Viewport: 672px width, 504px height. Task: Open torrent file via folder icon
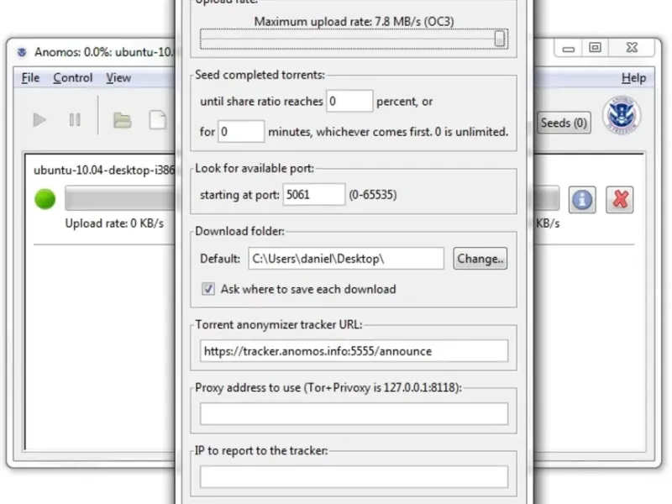coord(122,120)
